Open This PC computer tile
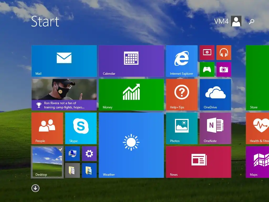Image resolution: width=269 pixels, height=202 pixels. coord(73,154)
